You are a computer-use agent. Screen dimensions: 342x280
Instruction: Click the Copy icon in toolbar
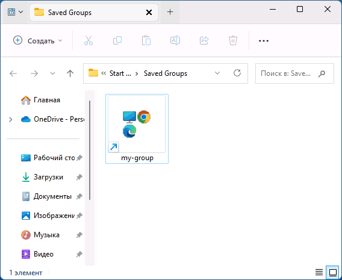pos(117,40)
